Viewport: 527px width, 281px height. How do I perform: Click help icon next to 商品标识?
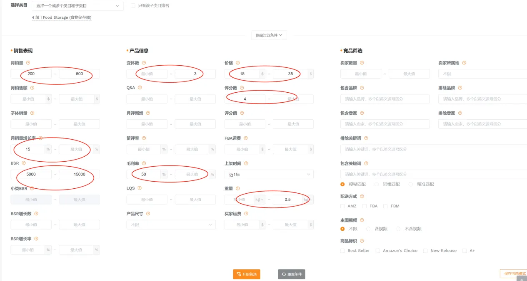tap(362, 241)
